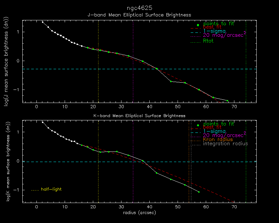The height and width of the screenshot is (223, 279).
Task: Click the 'log(K mean surface brightness (dn))' axis label
Action: (x=8, y=161)
